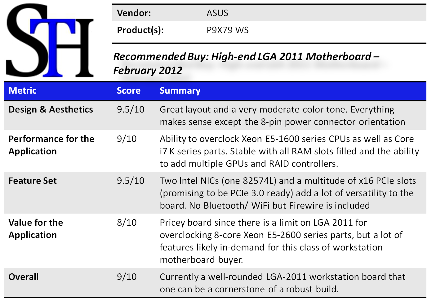Select the Summary column header
Viewport: 445px width, 301px height.
coord(180,91)
